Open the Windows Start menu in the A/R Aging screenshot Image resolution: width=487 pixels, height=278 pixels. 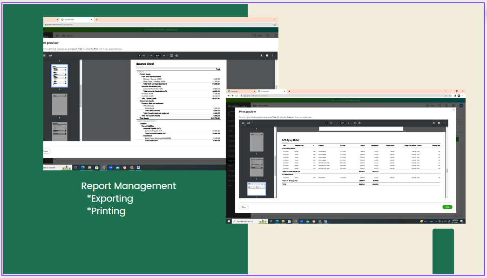tap(229, 222)
